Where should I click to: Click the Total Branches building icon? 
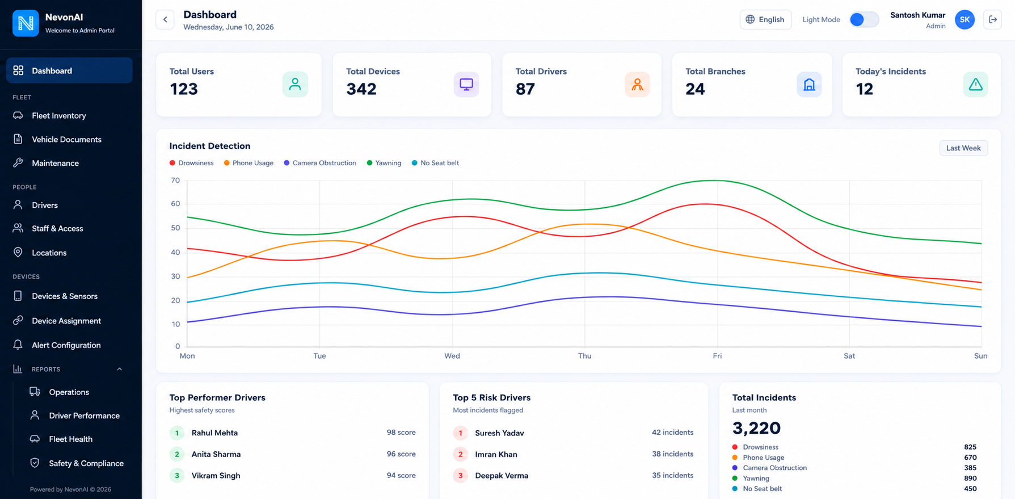[x=809, y=85]
